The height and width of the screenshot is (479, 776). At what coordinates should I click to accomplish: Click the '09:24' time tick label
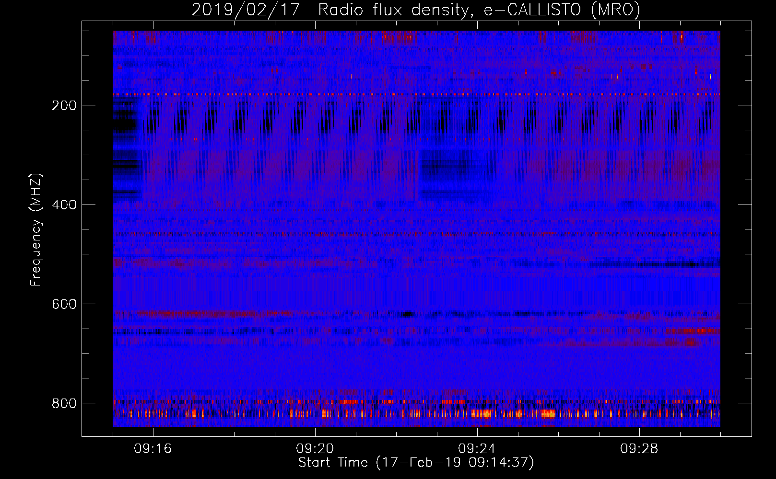coord(477,449)
